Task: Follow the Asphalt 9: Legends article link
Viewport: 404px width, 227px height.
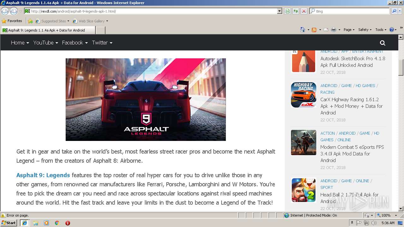Action: click(x=43, y=175)
